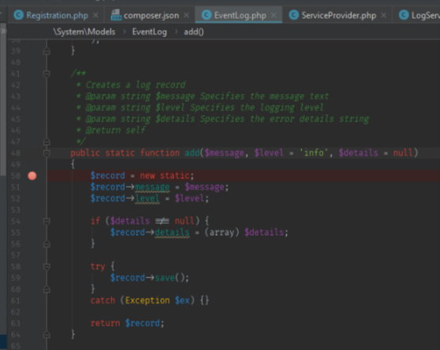
Task: Click '@return self' in the doc comment
Action: [115, 130]
